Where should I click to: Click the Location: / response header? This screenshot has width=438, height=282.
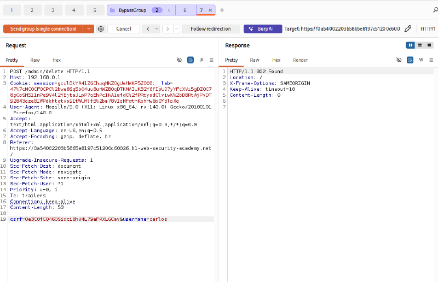(x=246, y=77)
